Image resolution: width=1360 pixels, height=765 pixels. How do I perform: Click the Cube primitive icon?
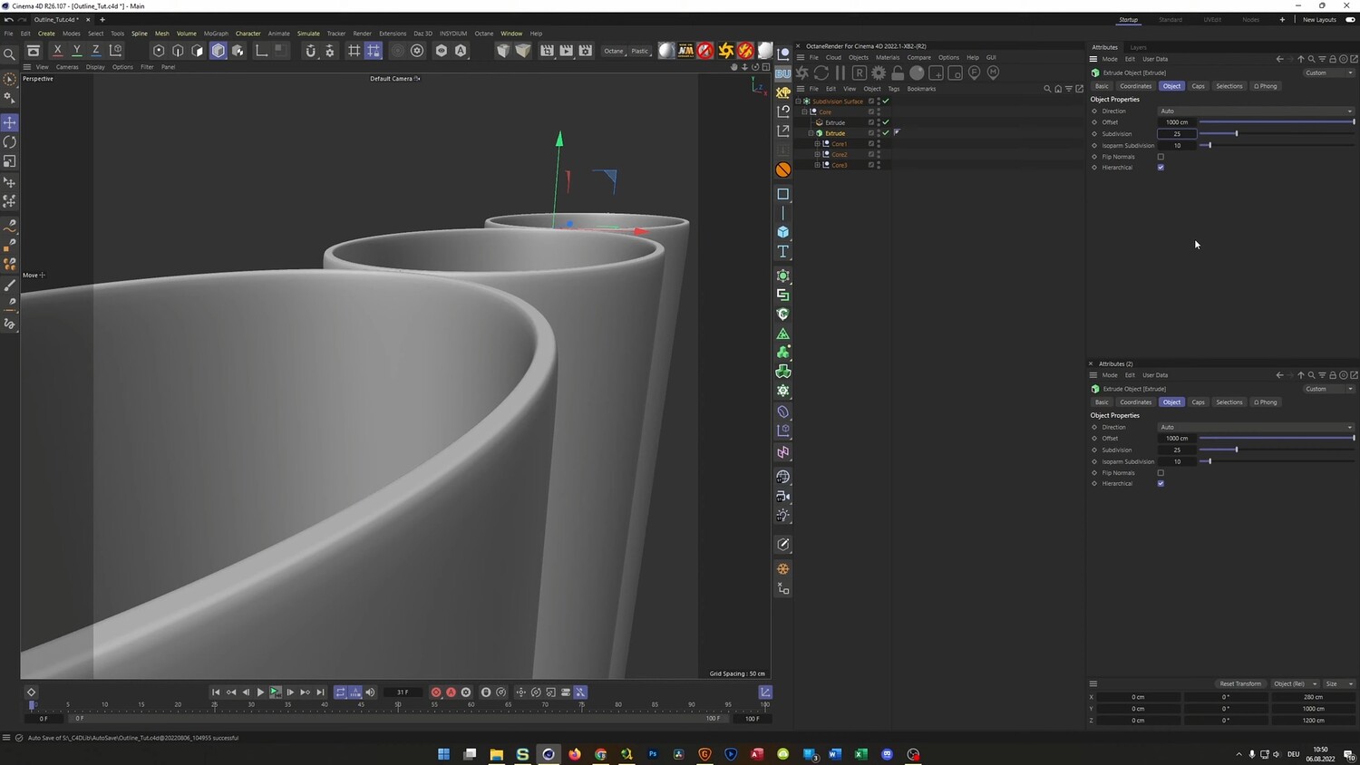pyautogui.click(x=783, y=232)
